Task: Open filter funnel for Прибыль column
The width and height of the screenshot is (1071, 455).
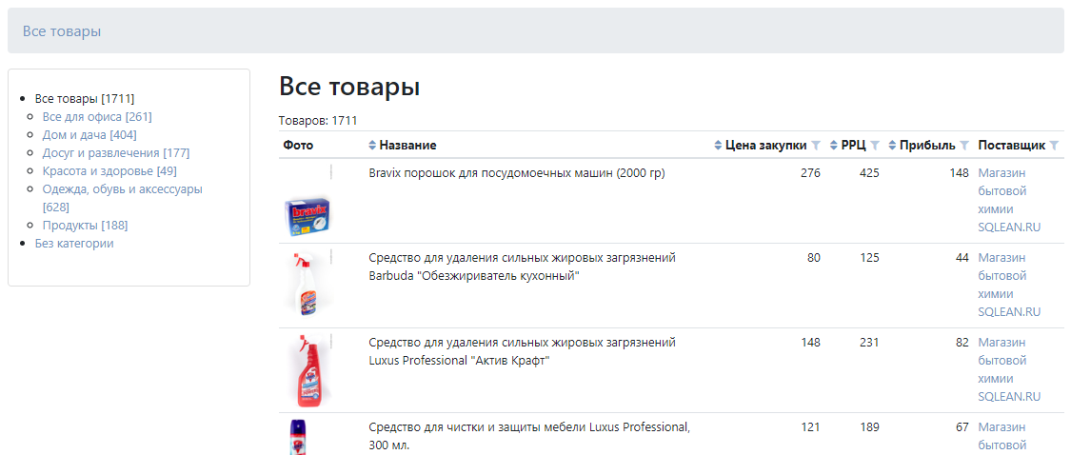Action: 963,146
